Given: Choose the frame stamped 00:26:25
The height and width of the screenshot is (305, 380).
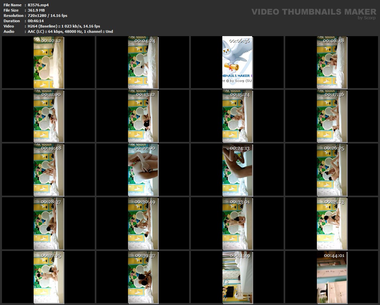Looking at the screenshot, I should (332, 170).
